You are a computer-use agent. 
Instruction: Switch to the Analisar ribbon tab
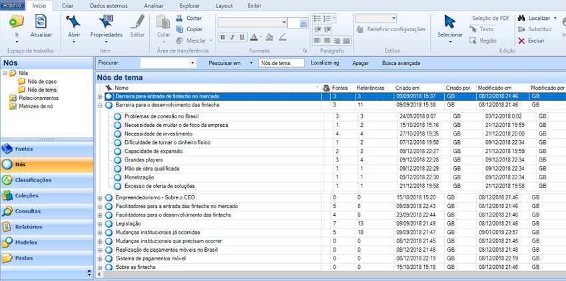point(154,5)
